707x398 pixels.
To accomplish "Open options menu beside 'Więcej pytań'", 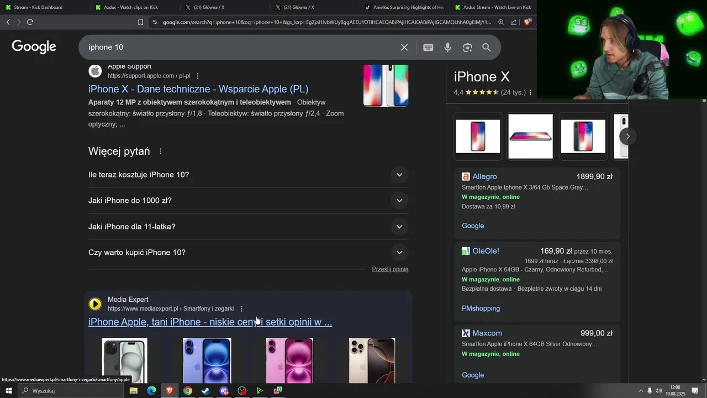I will pos(161,151).
